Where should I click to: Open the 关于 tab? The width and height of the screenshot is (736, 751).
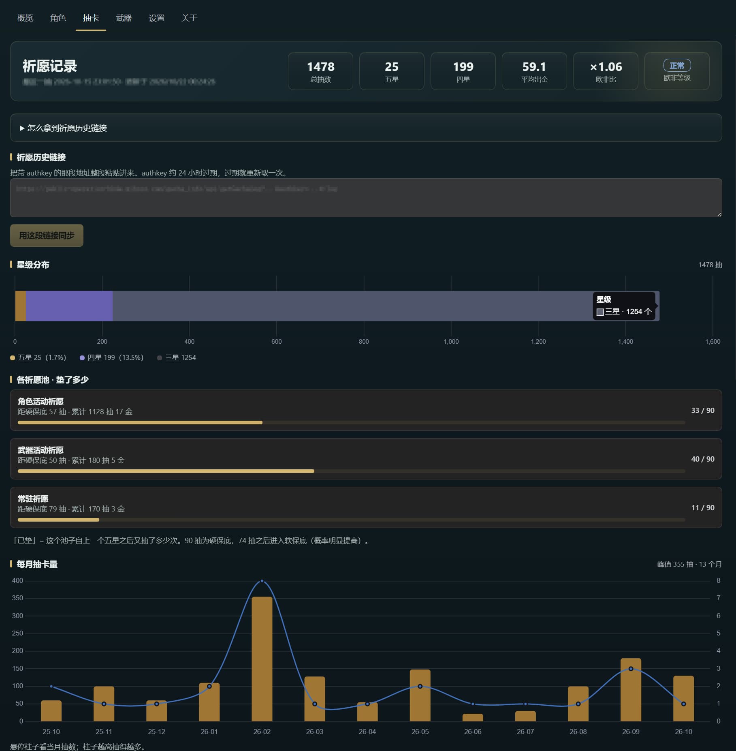[x=189, y=18]
